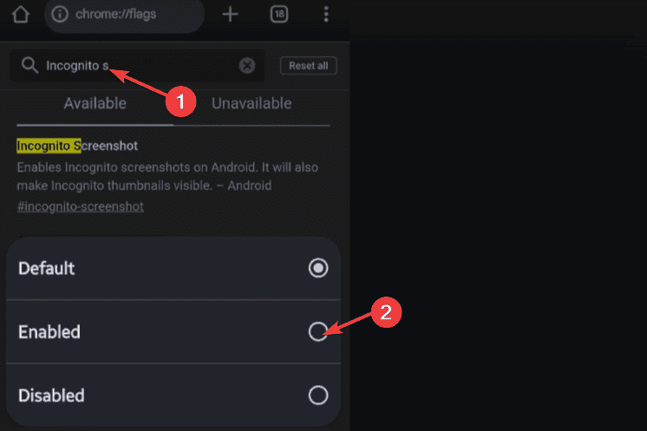Click the Incognito Screenshot flag title
The height and width of the screenshot is (431, 647).
pyautogui.click(x=77, y=146)
